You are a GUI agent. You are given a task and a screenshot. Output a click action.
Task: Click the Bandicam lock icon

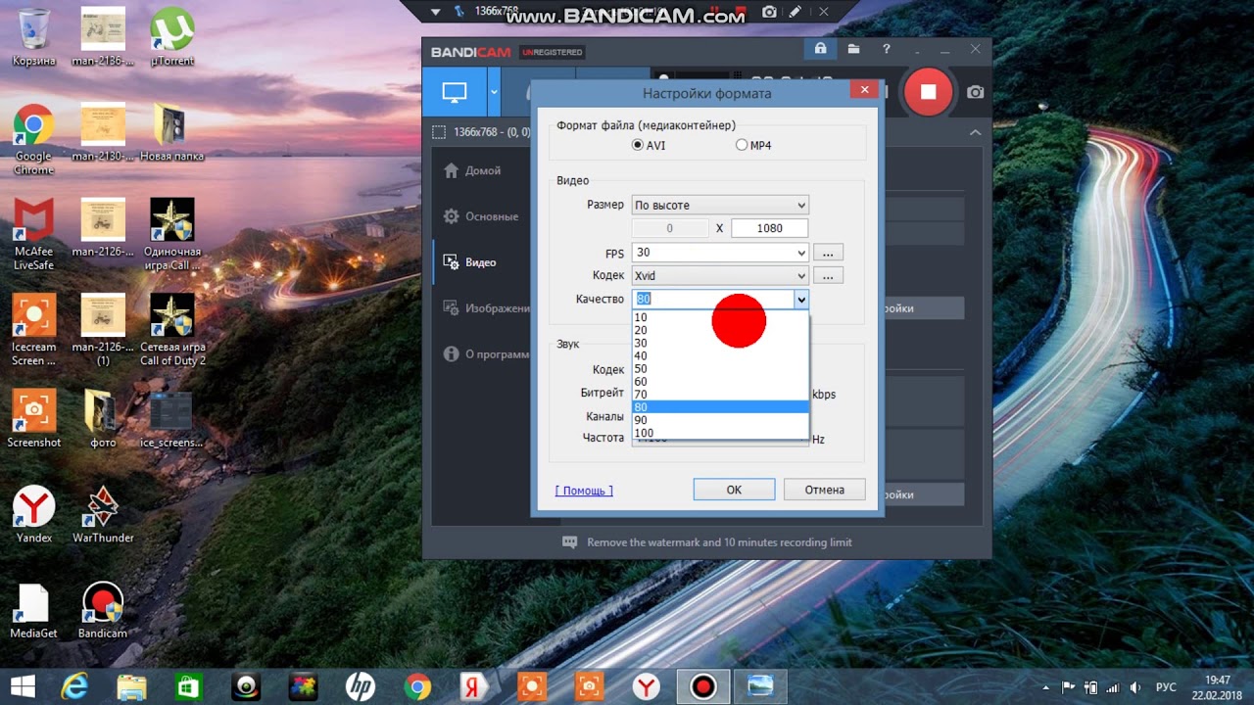[x=820, y=49]
